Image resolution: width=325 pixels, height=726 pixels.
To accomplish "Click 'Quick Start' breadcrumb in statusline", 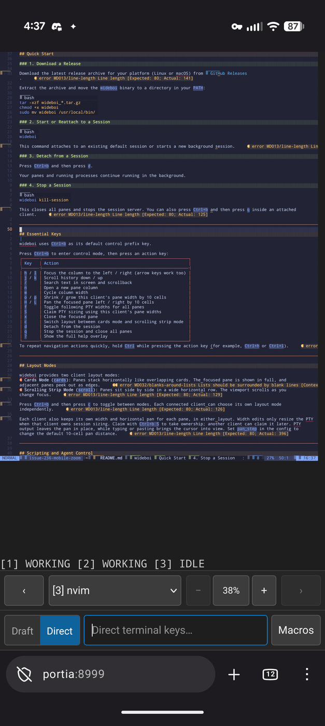I will click(x=172, y=458).
